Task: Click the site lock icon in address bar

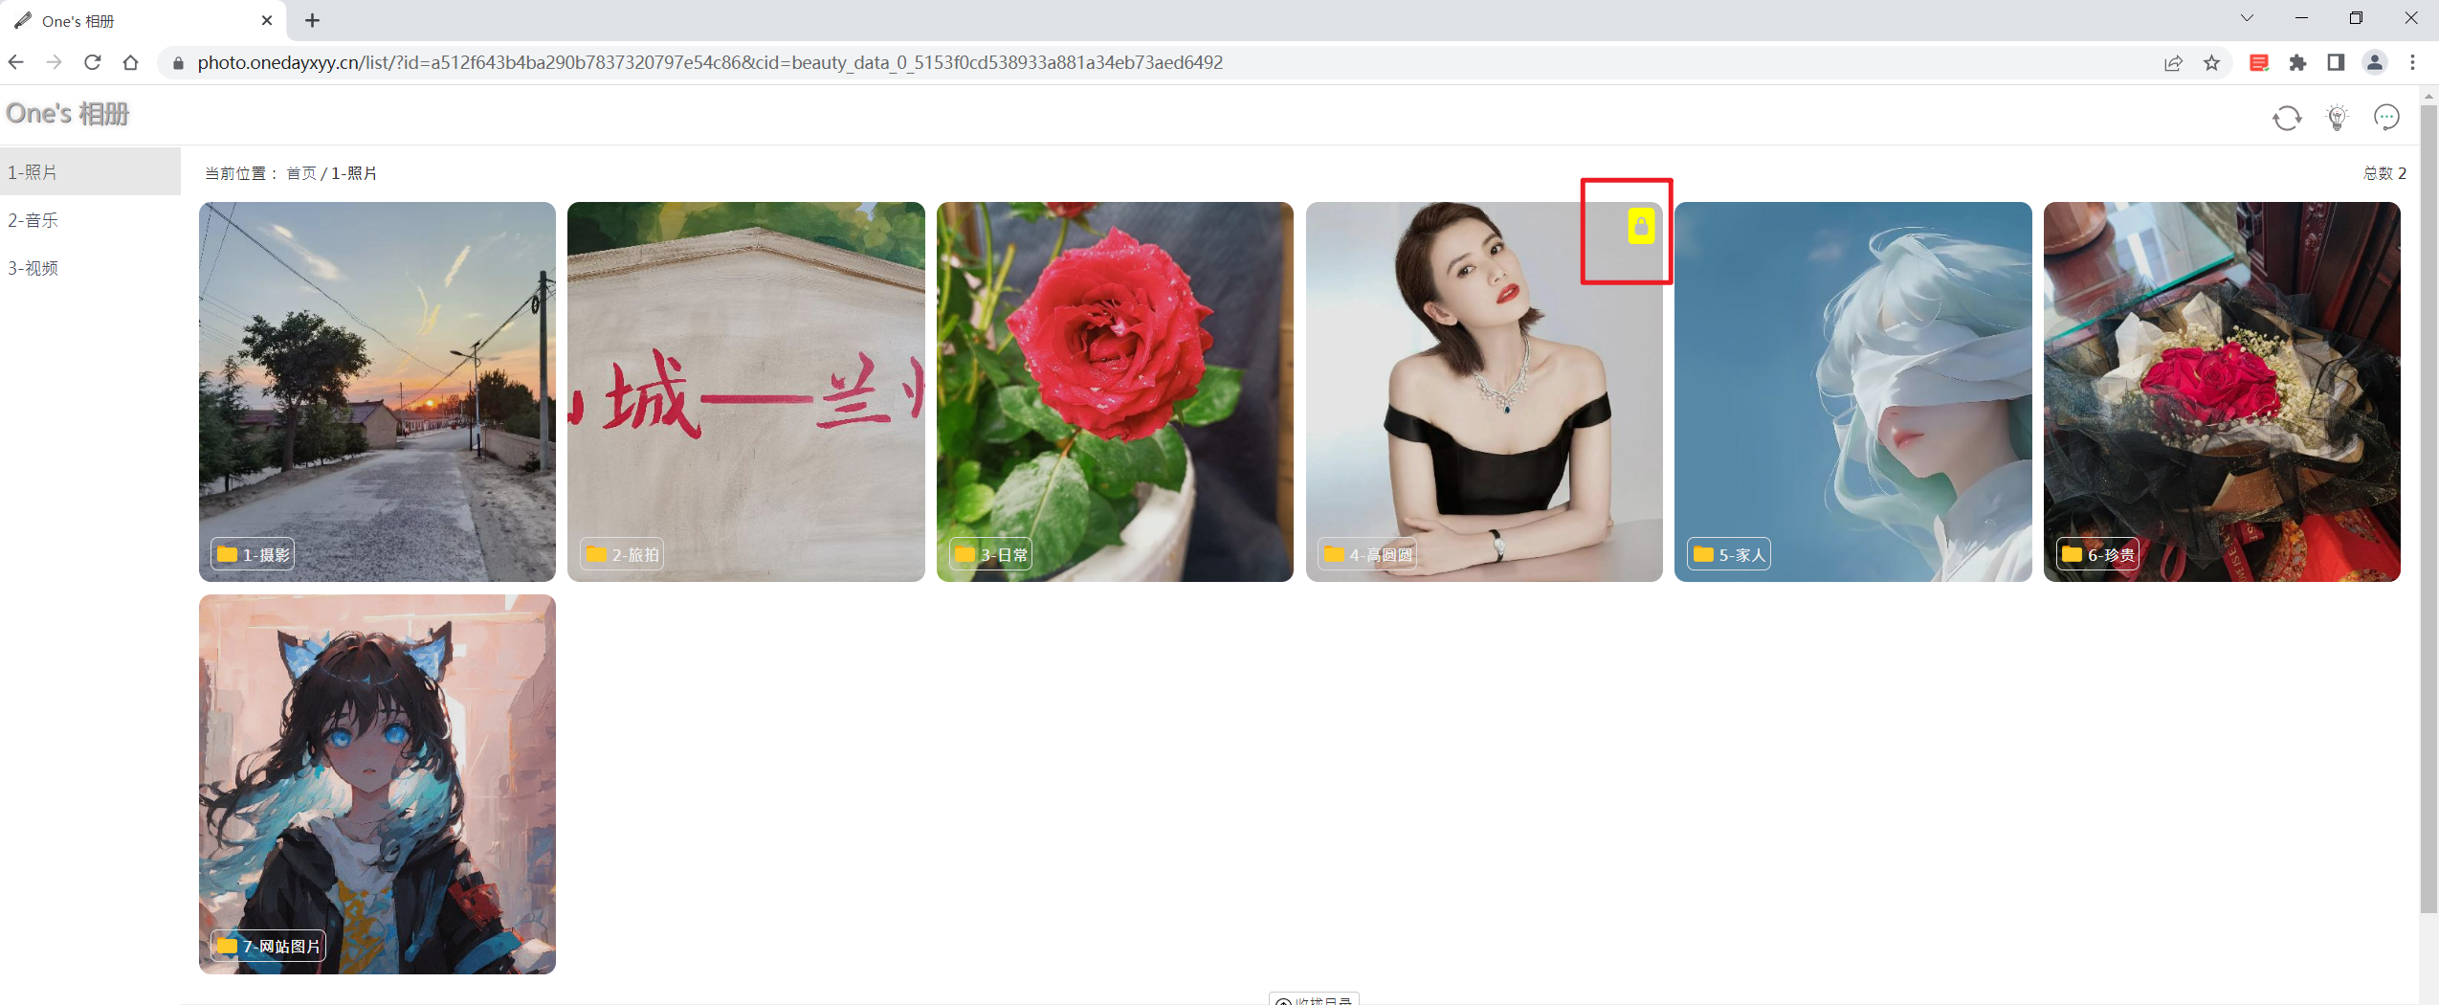Action: [x=178, y=63]
